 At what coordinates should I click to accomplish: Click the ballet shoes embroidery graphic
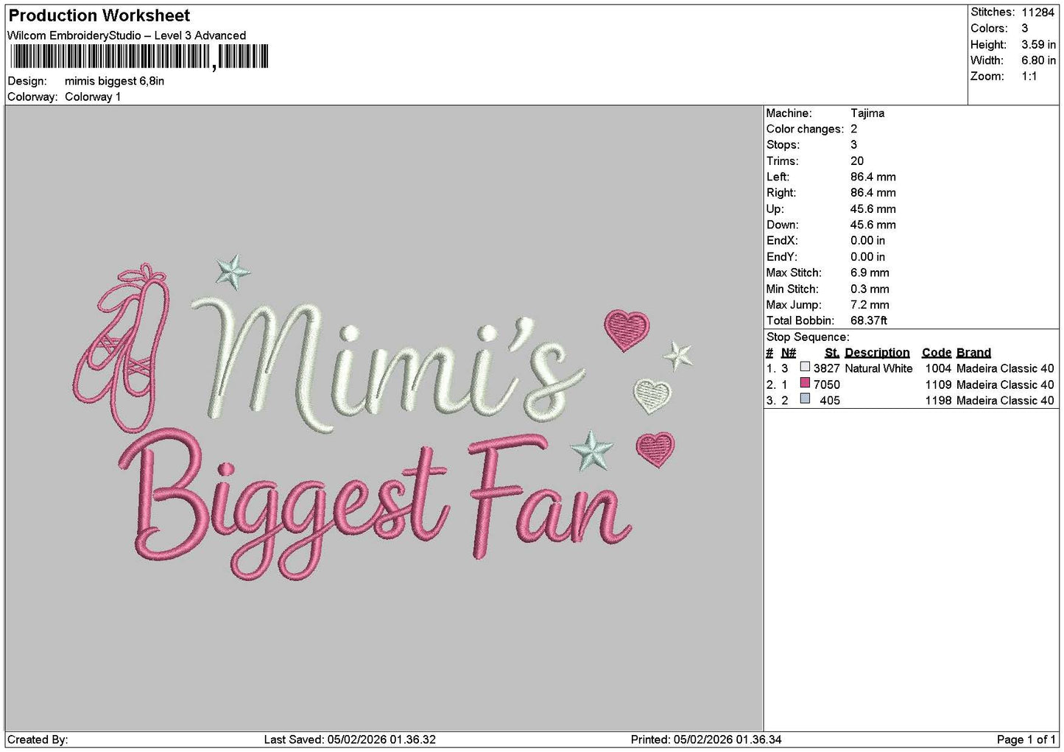pyautogui.click(x=122, y=346)
